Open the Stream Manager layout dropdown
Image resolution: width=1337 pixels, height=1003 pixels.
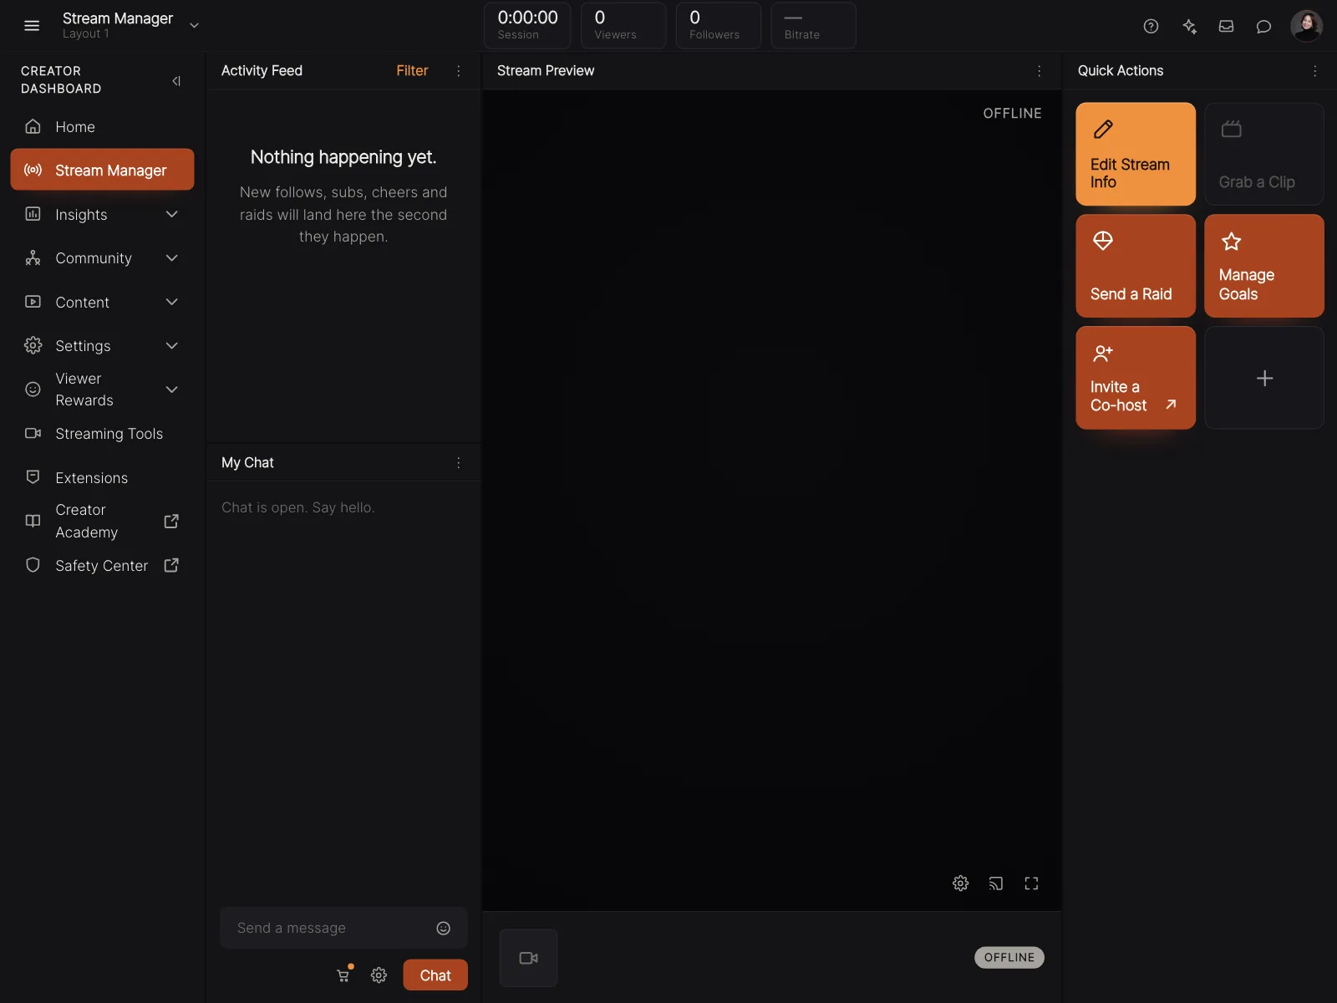(194, 26)
